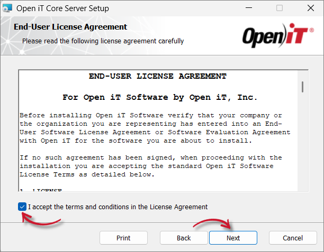This screenshot has height=252, width=324.
Task: Click the Next button
Action: pos(233,238)
